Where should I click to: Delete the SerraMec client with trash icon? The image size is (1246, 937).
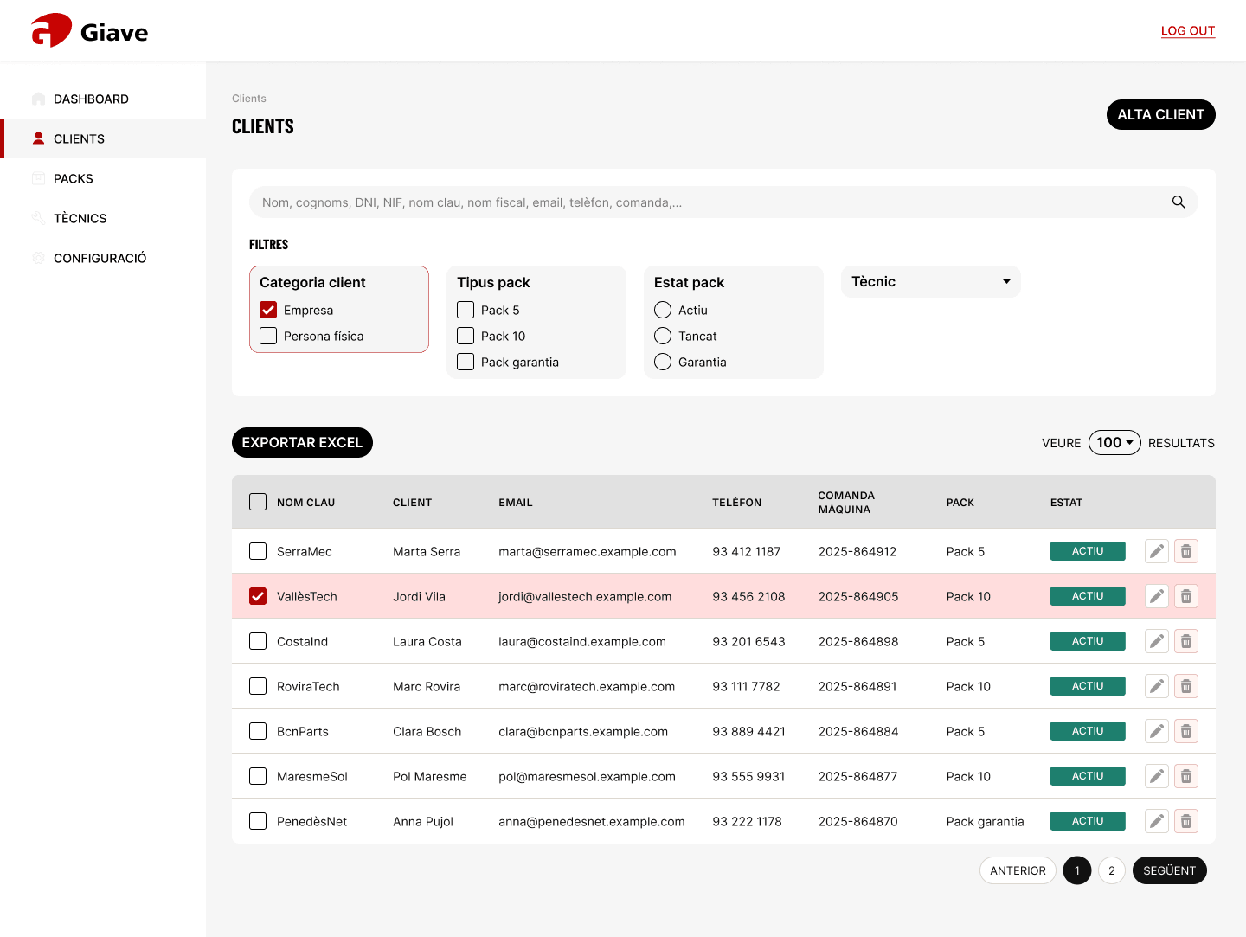point(1186,551)
